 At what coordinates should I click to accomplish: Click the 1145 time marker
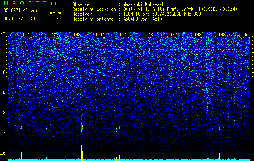[x=124, y=35]
